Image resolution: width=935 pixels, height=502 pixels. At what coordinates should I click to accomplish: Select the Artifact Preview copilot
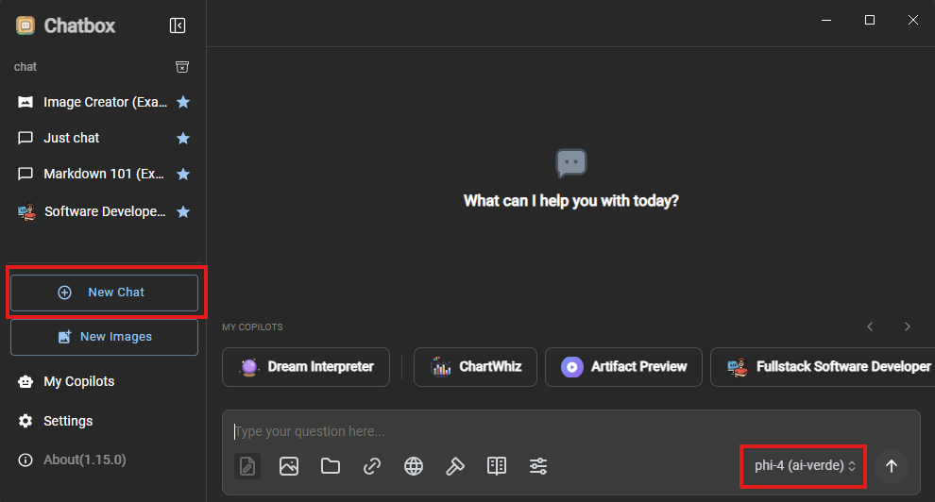(623, 367)
